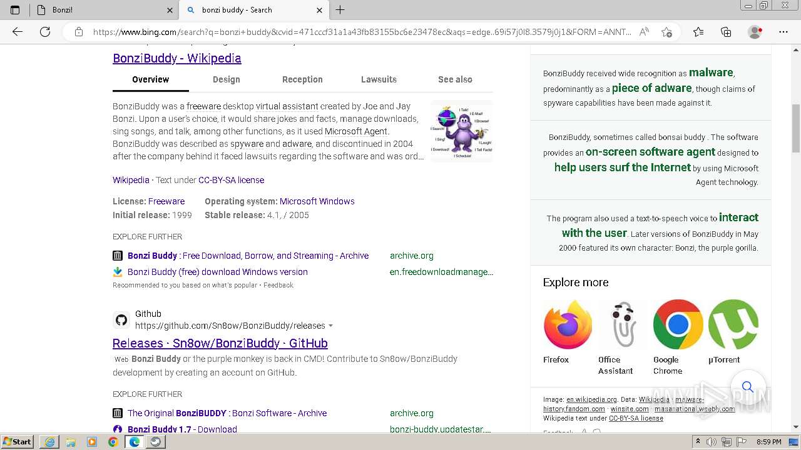Open Bonzi Buddy (free) download Windows version

218,272
